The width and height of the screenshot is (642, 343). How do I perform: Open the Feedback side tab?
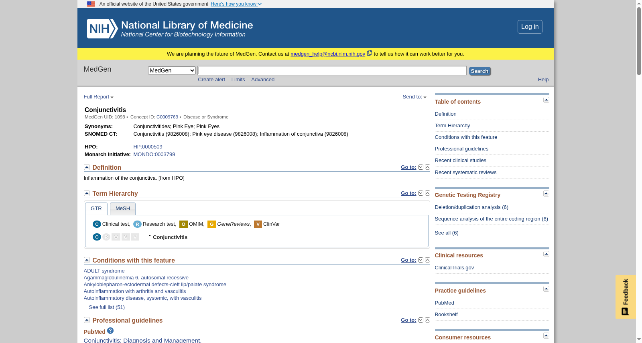coord(626,297)
